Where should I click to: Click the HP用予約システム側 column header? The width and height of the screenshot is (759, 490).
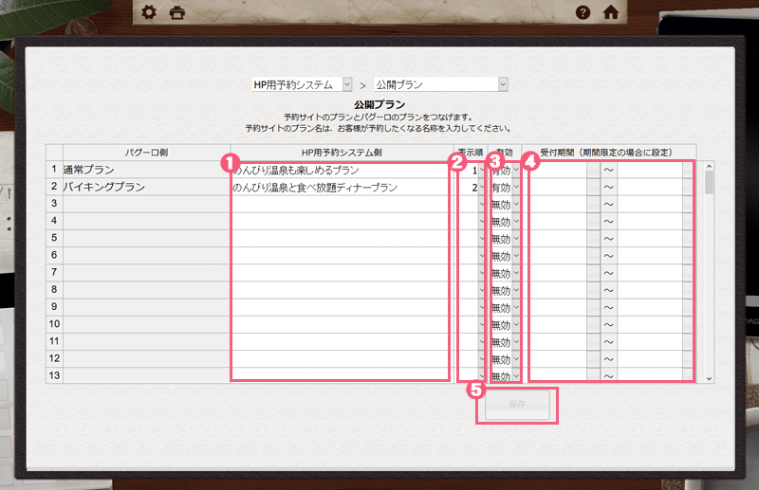(342, 153)
